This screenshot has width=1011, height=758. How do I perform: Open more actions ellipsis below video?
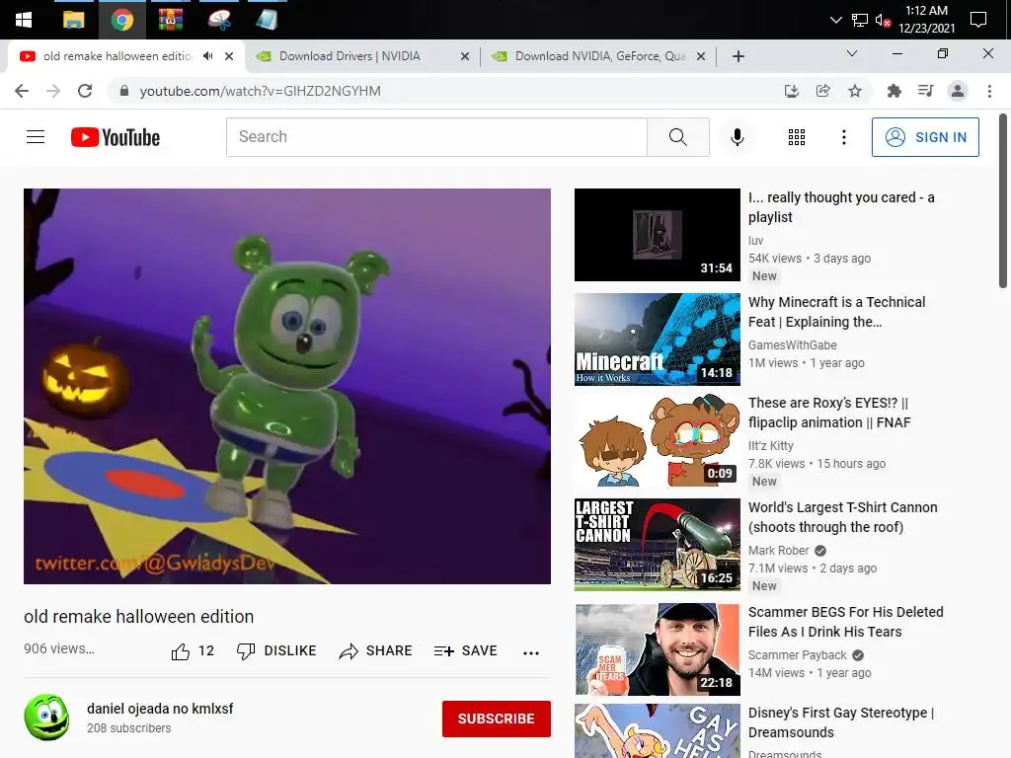click(530, 653)
